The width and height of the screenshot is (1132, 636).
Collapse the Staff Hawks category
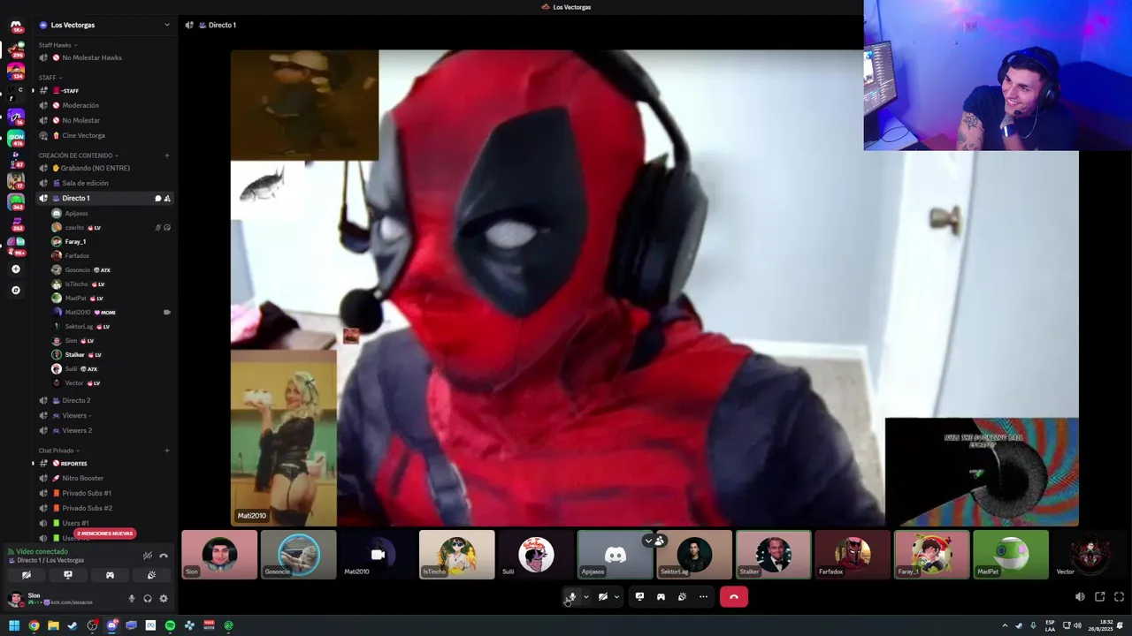(57, 45)
